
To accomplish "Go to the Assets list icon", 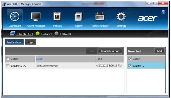I will (79, 16).
